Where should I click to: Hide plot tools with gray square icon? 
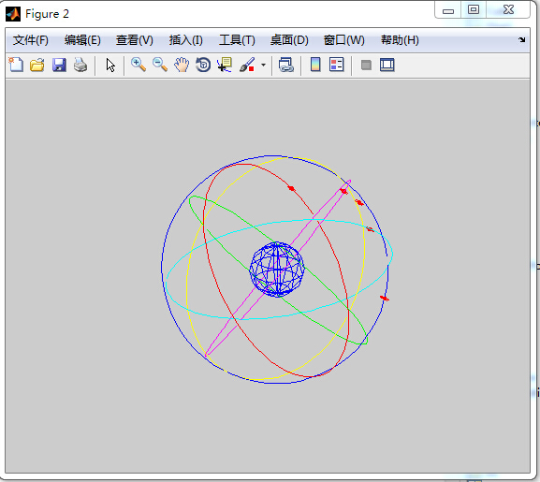366,65
